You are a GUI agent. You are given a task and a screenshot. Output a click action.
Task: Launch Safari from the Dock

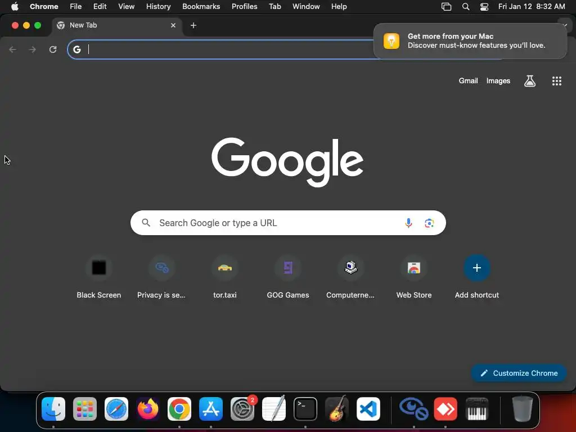(x=116, y=409)
